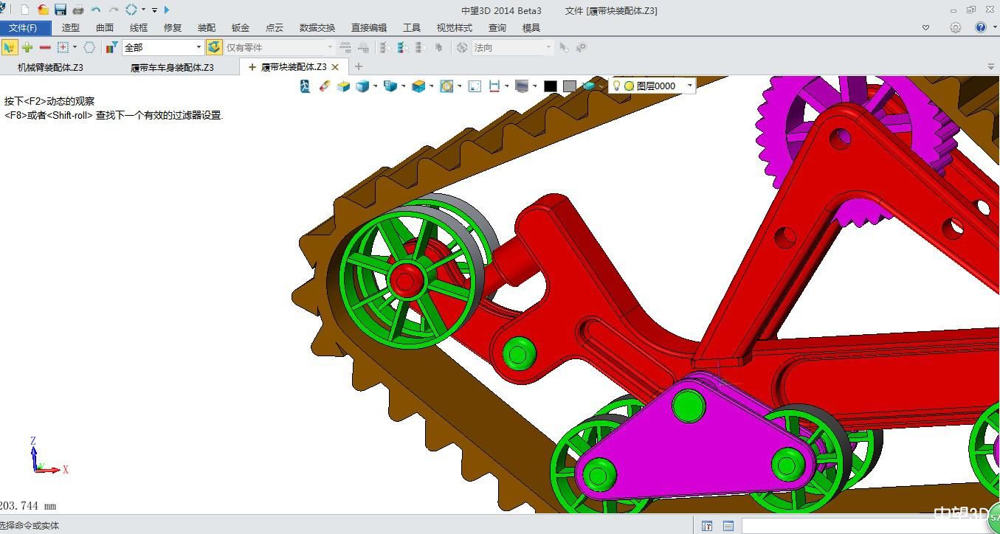Click the colored bar-chart filter icon

[111, 47]
